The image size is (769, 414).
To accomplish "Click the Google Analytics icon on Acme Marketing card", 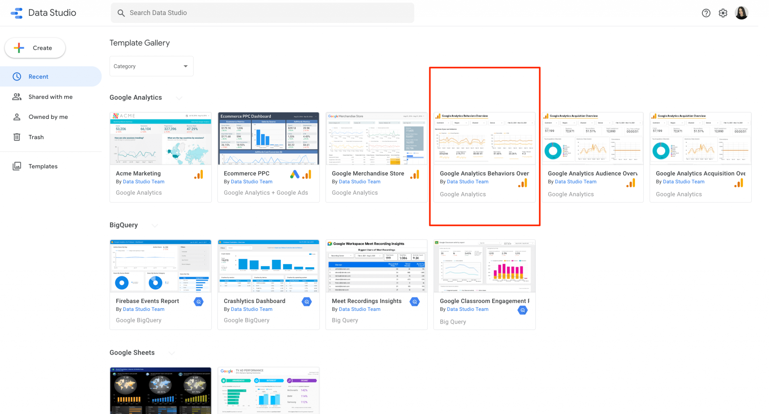I will pyautogui.click(x=199, y=174).
